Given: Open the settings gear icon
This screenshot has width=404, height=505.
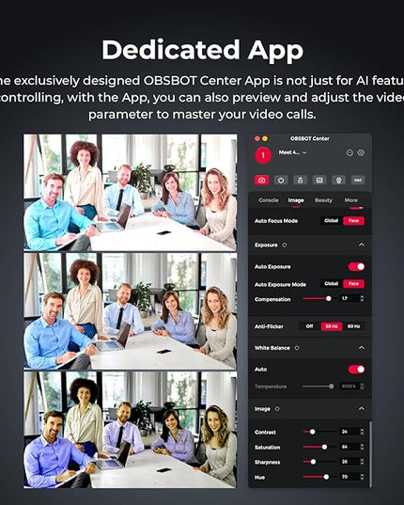Looking at the screenshot, I should 361,153.
